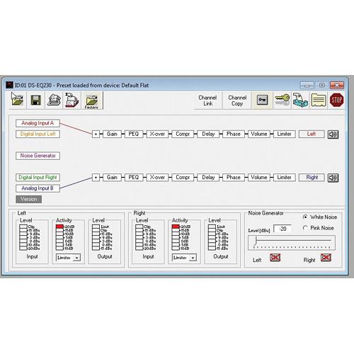
Task: Open Gain block in Right channel chain
Action: click(x=112, y=177)
